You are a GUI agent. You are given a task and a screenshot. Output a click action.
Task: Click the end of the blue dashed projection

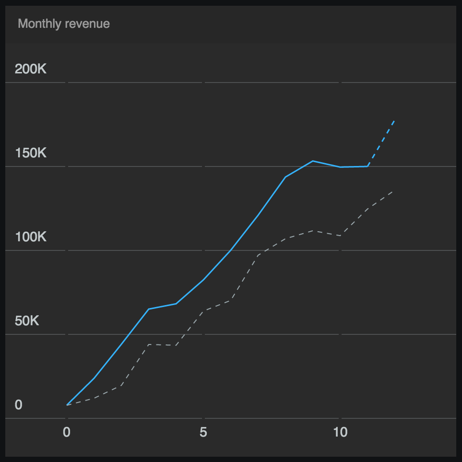(x=394, y=121)
